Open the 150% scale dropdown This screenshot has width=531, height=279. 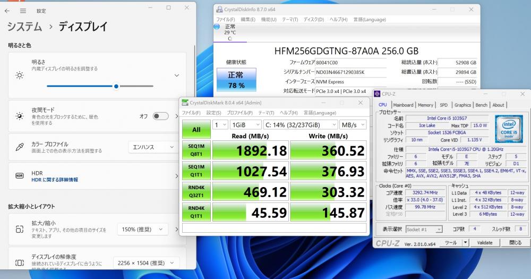tap(142, 230)
